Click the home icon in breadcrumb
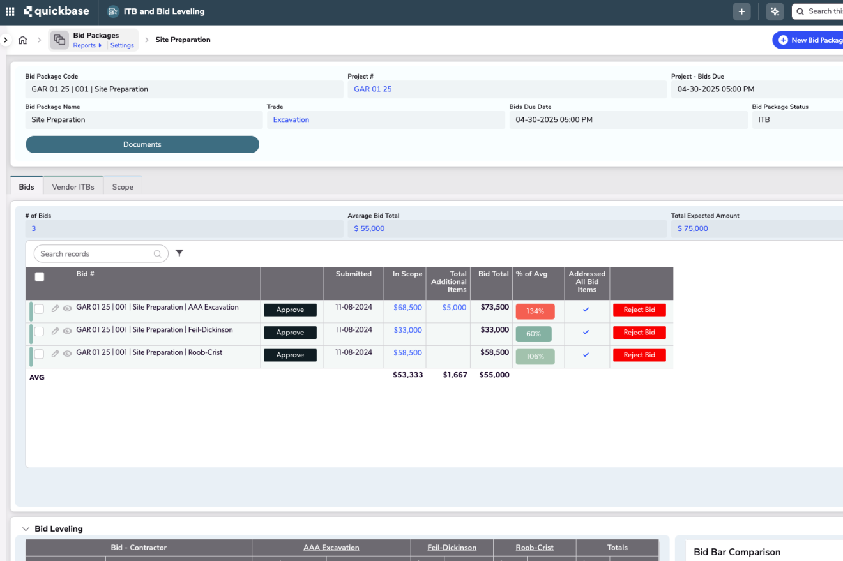The width and height of the screenshot is (843, 561). pos(22,40)
